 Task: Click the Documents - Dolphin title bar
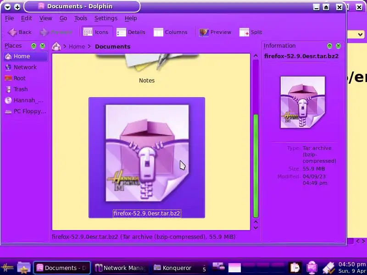[x=82, y=6]
